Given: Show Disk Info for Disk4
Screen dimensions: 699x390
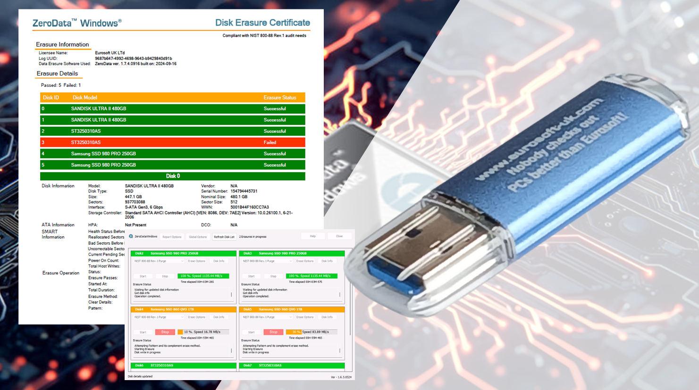Looking at the screenshot, I should pyautogui.click(x=219, y=317).
